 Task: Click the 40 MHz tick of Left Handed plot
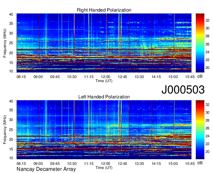coord(11,101)
